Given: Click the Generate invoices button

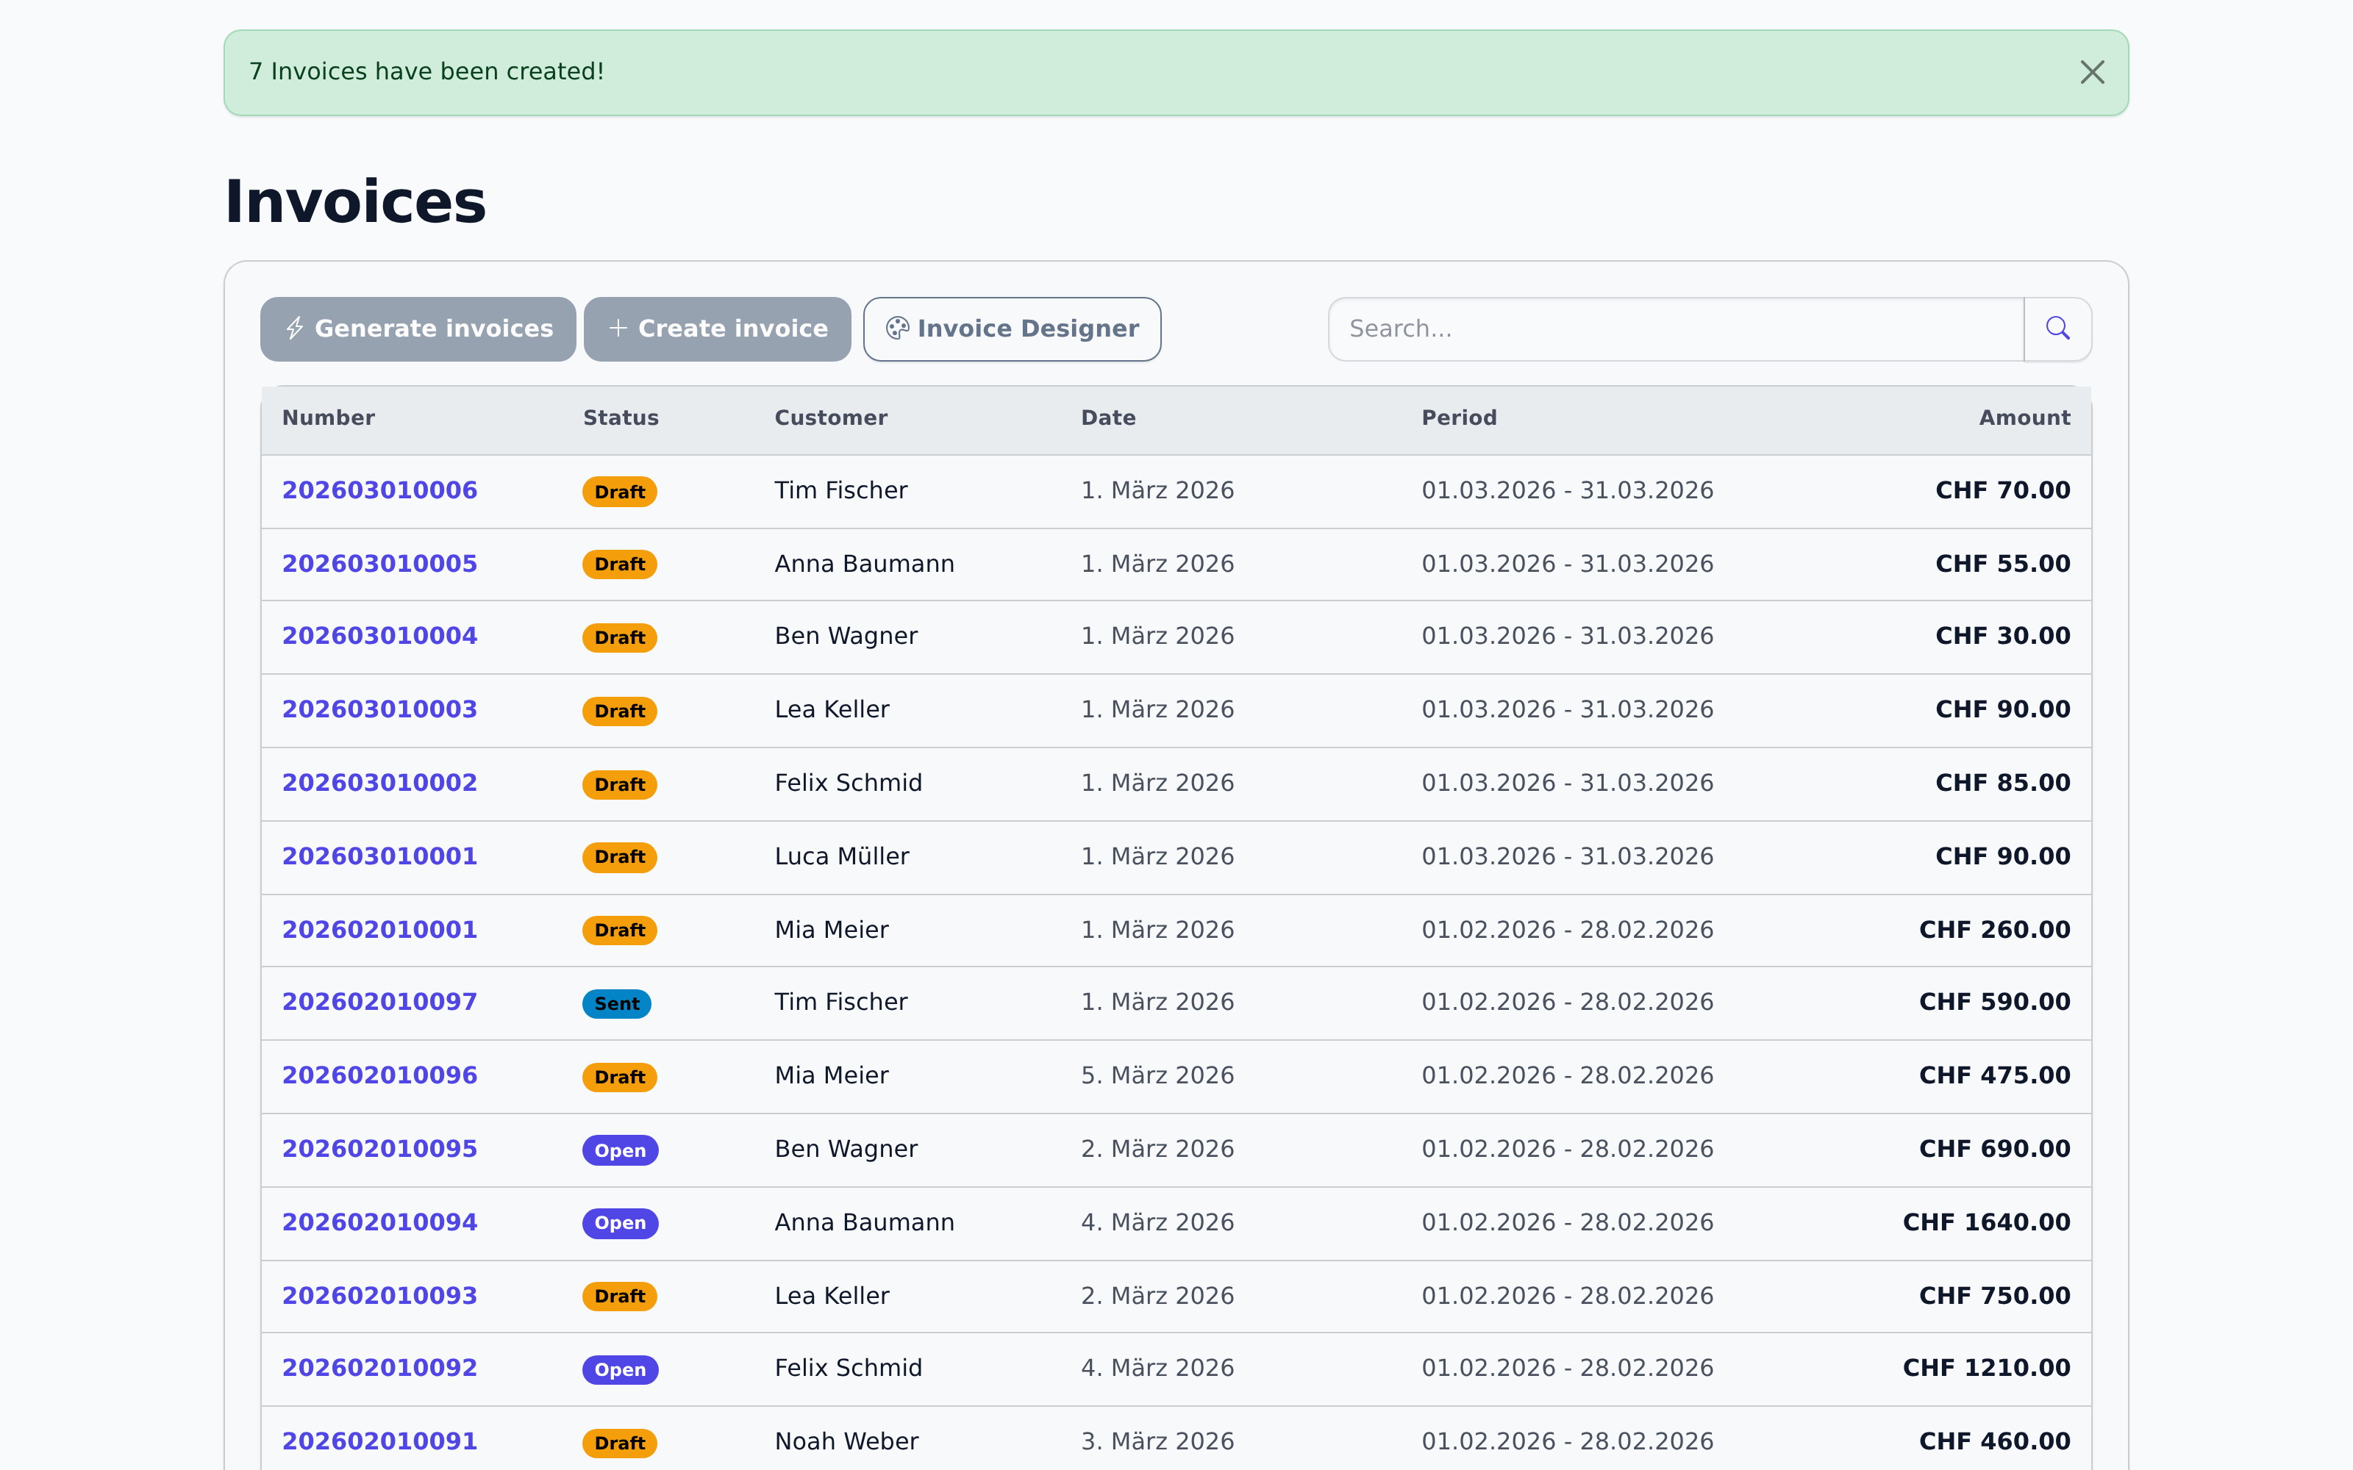Looking at the screenshot, I should (x=418, y=329).
